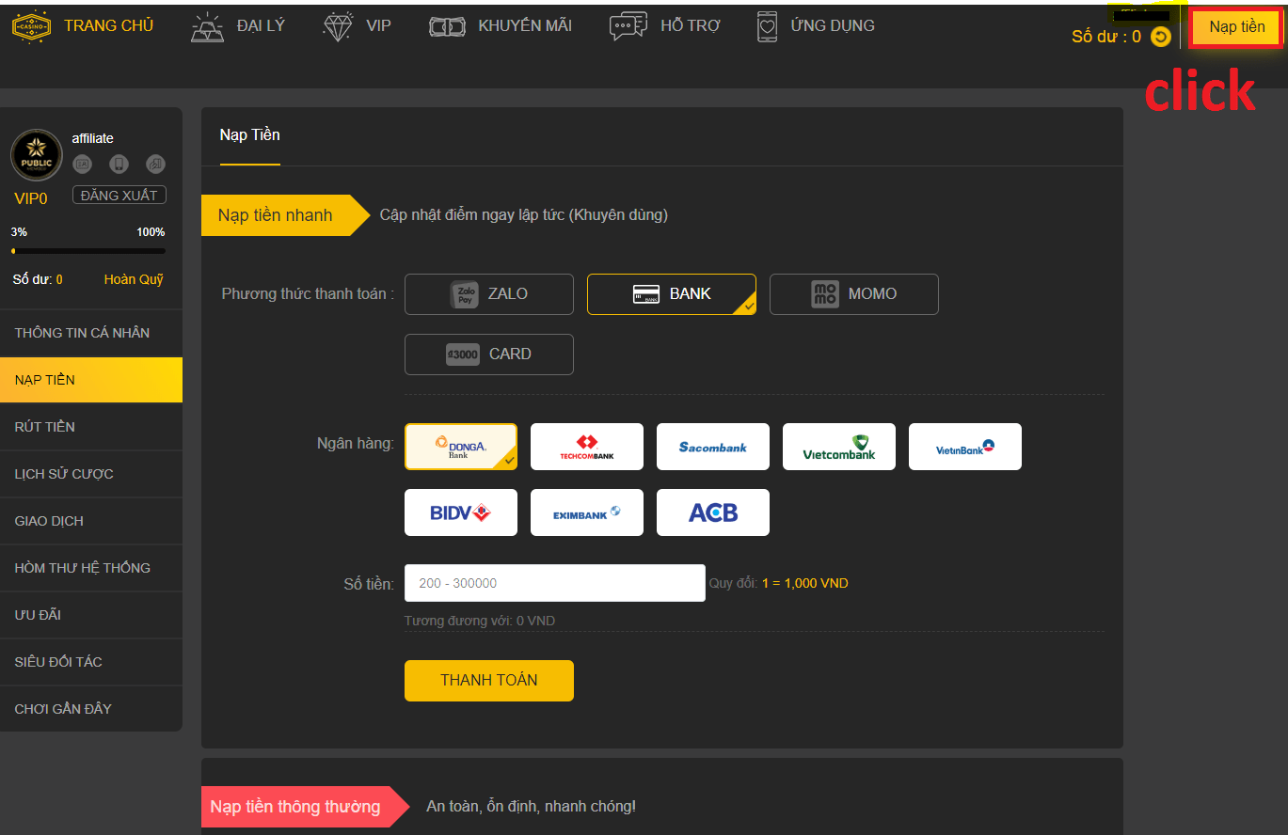The width and height of the screenshot is (1288, 835).
Task: Open CHƠI GẦN ĐÂY in the sidebar
Action: point(91,709)
